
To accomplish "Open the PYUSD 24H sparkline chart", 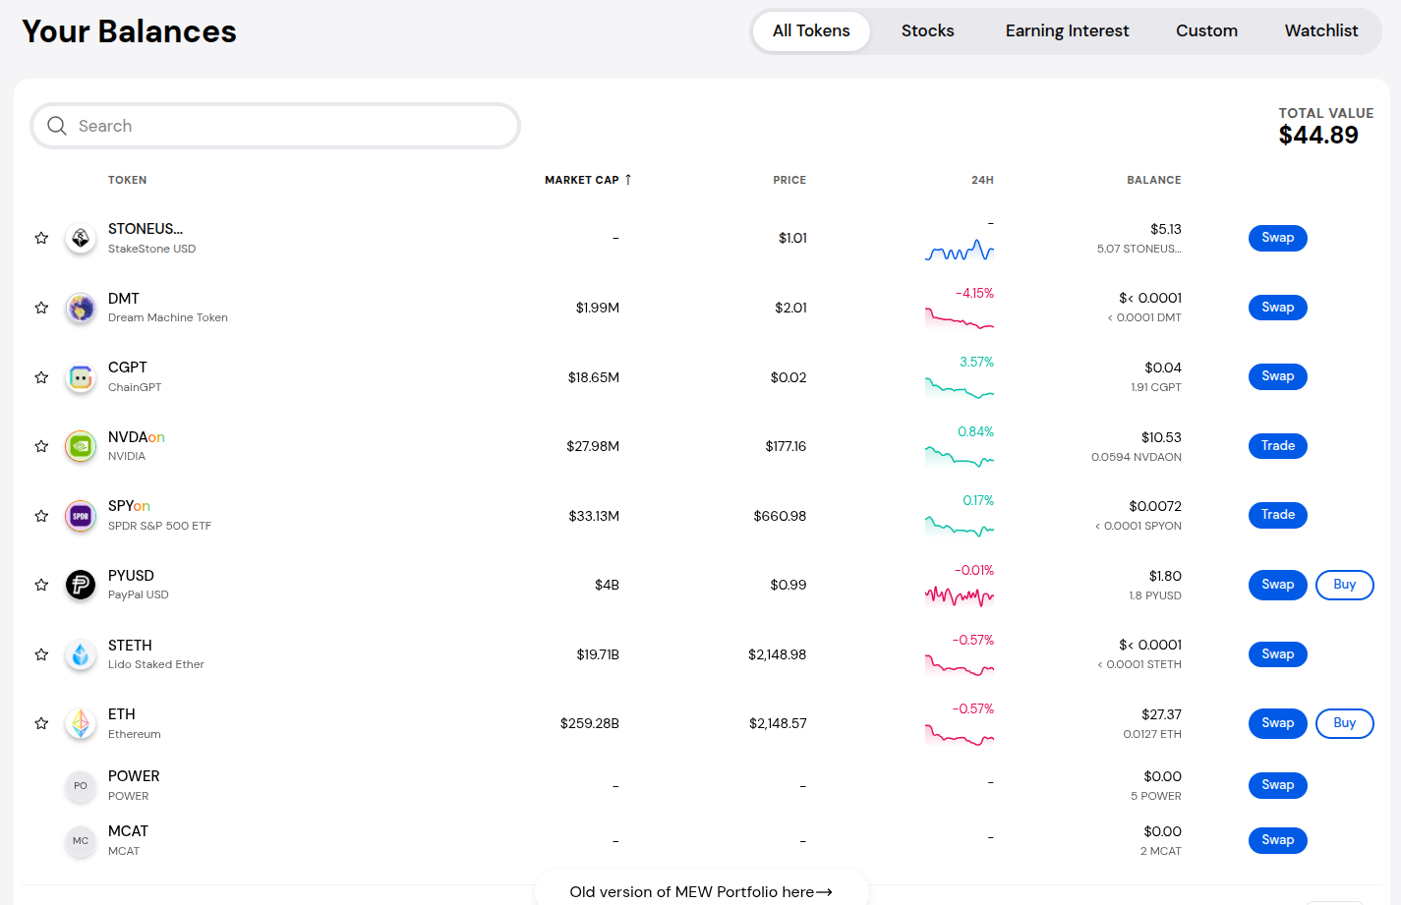I will pyautogui.click(x=960, y=595).
